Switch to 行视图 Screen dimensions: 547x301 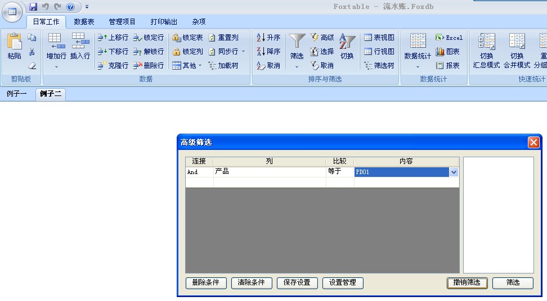click(x=379, y=52)
